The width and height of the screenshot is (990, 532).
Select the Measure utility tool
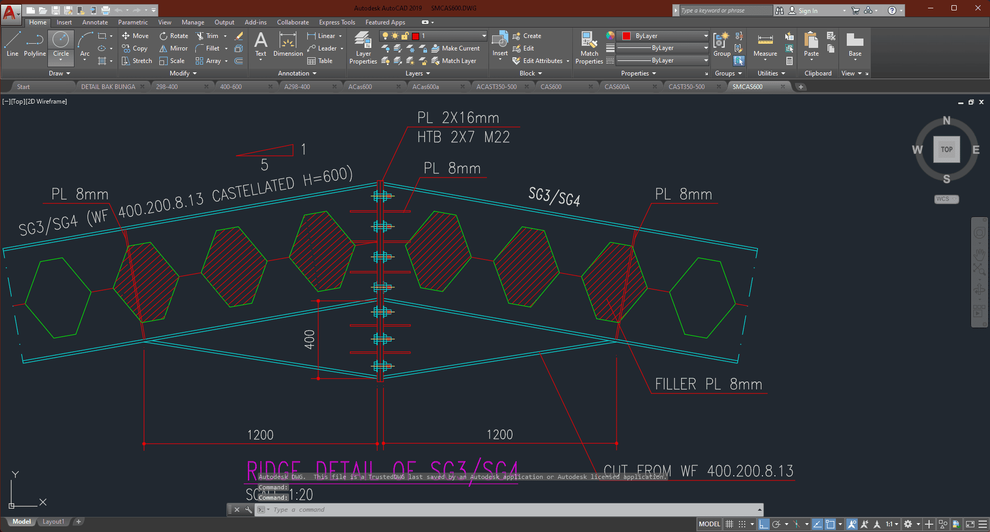coord(765,45)
